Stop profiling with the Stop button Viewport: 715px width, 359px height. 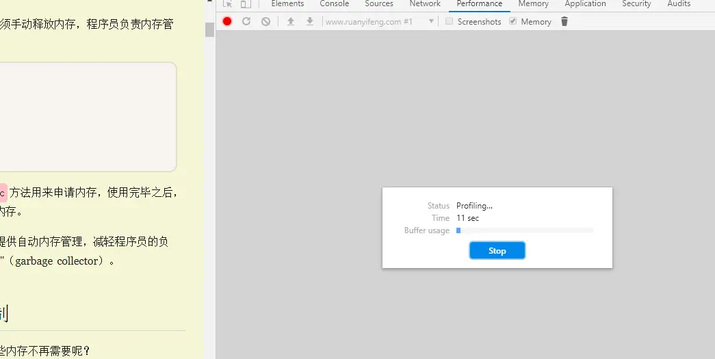click(497, 250)
